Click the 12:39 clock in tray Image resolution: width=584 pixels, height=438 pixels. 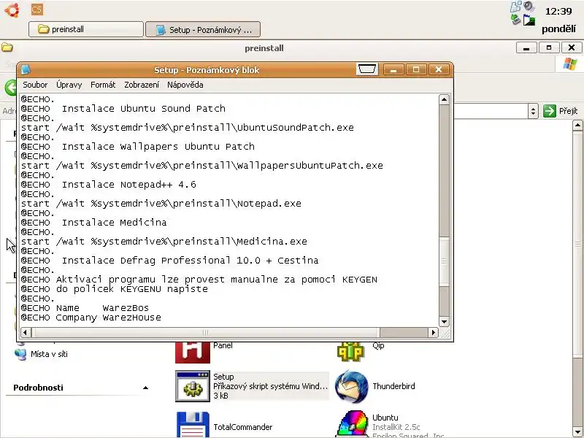(558, 12)
